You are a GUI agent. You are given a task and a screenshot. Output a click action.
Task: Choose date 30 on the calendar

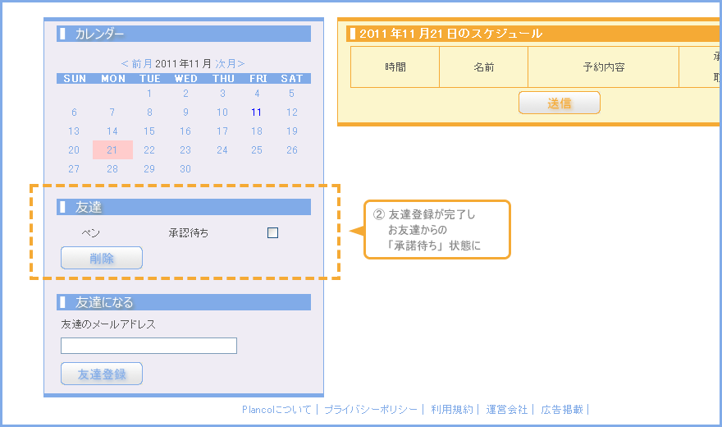[x=185, y=169]
